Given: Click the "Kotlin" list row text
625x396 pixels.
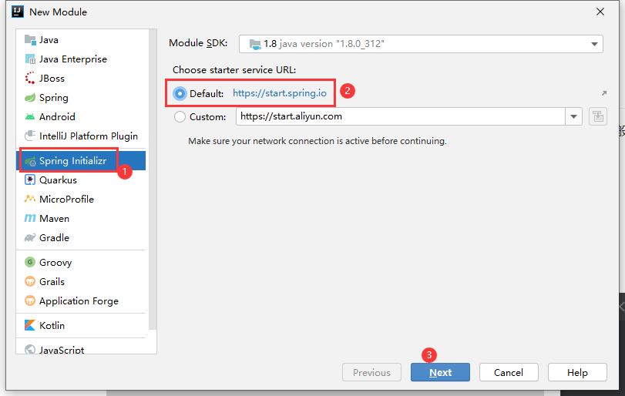Looking at the screenshot, I should tap(52, 325).
